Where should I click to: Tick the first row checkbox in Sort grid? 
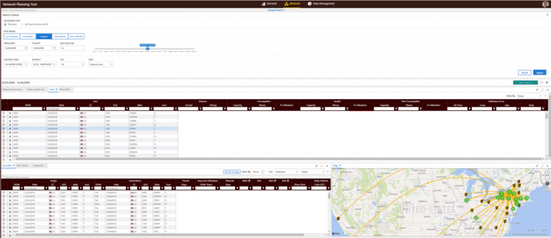point(4,113)
